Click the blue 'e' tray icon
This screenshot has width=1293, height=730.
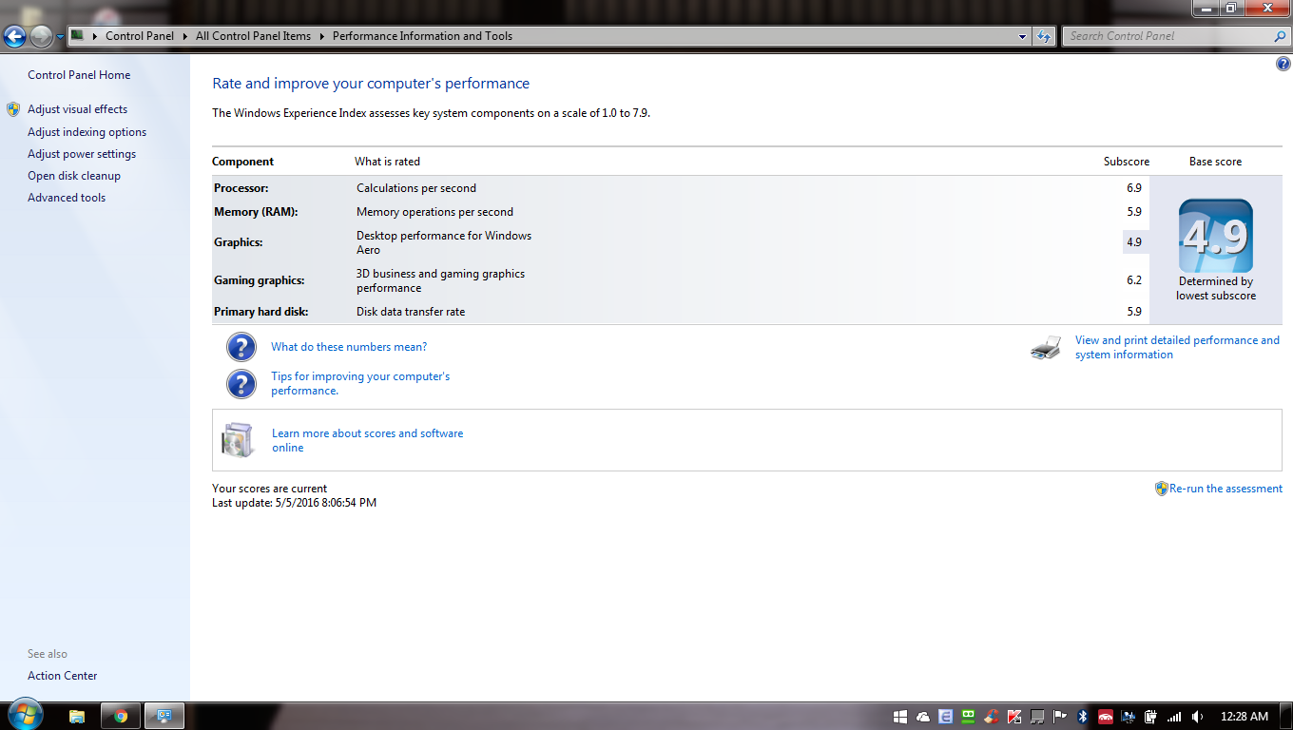coord(946,717)
